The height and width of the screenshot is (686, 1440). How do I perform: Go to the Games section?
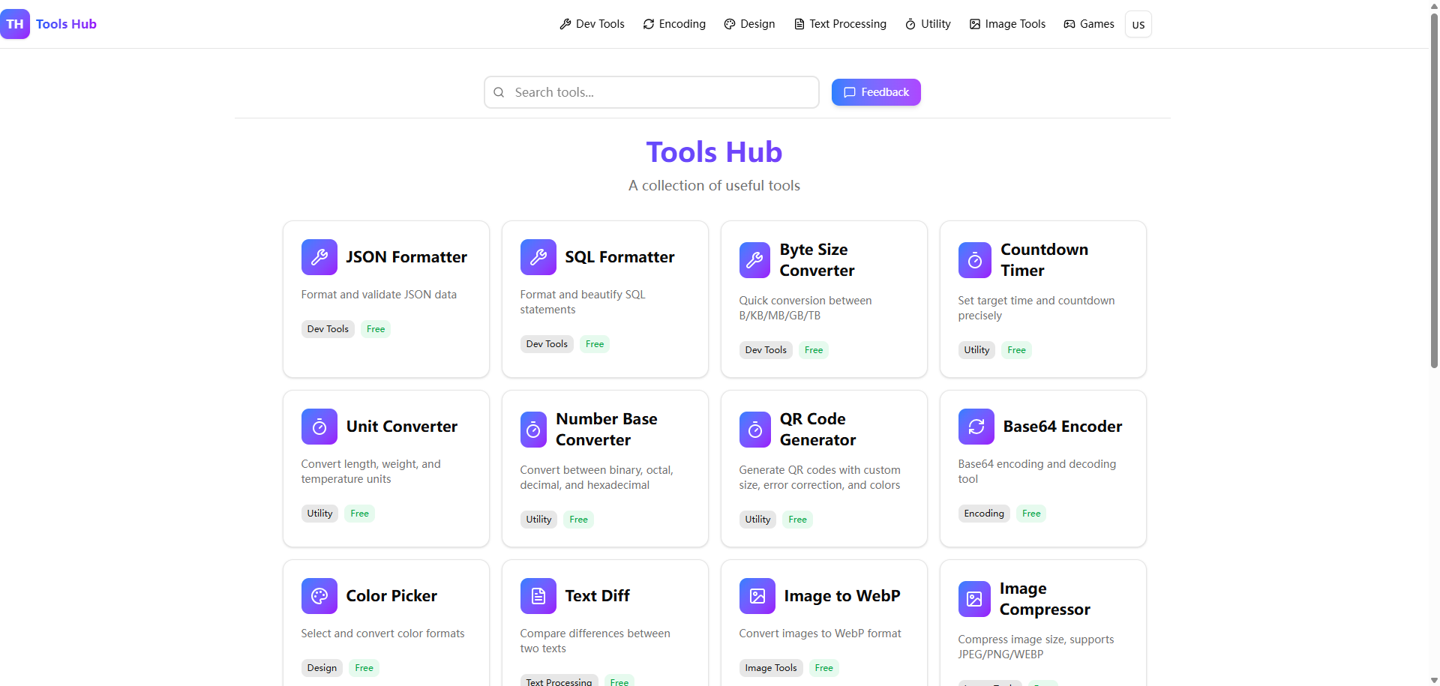click(1089, 24)
